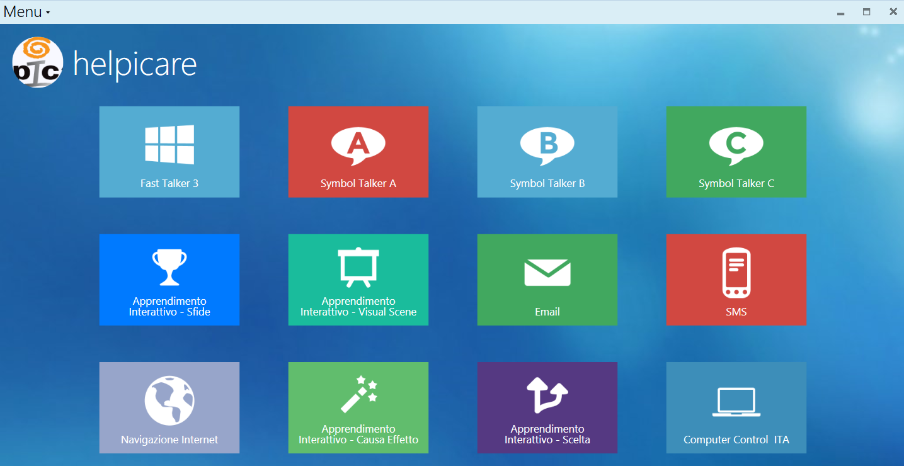Click the 'Navigazione Internet' text label
The height and width of the screenshot is (466, 904).
click(169, 440)
